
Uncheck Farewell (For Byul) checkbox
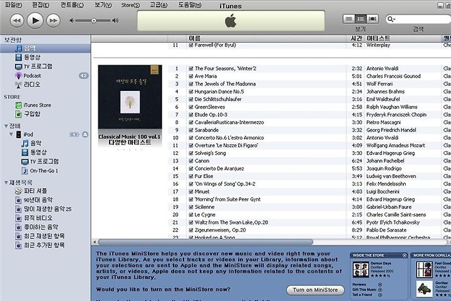[x=191, y=45]
